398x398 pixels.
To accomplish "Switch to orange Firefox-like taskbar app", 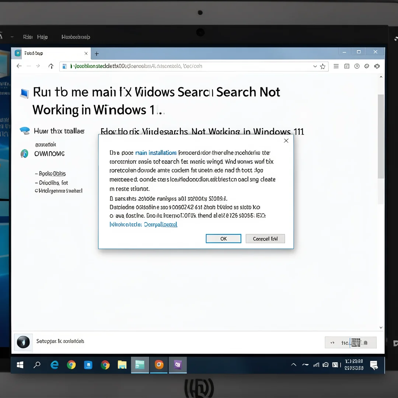I will pyautogui.click(x=159, y=365).
